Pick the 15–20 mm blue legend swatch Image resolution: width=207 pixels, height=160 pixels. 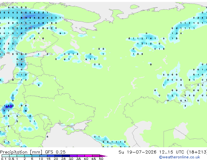(51, 156)
